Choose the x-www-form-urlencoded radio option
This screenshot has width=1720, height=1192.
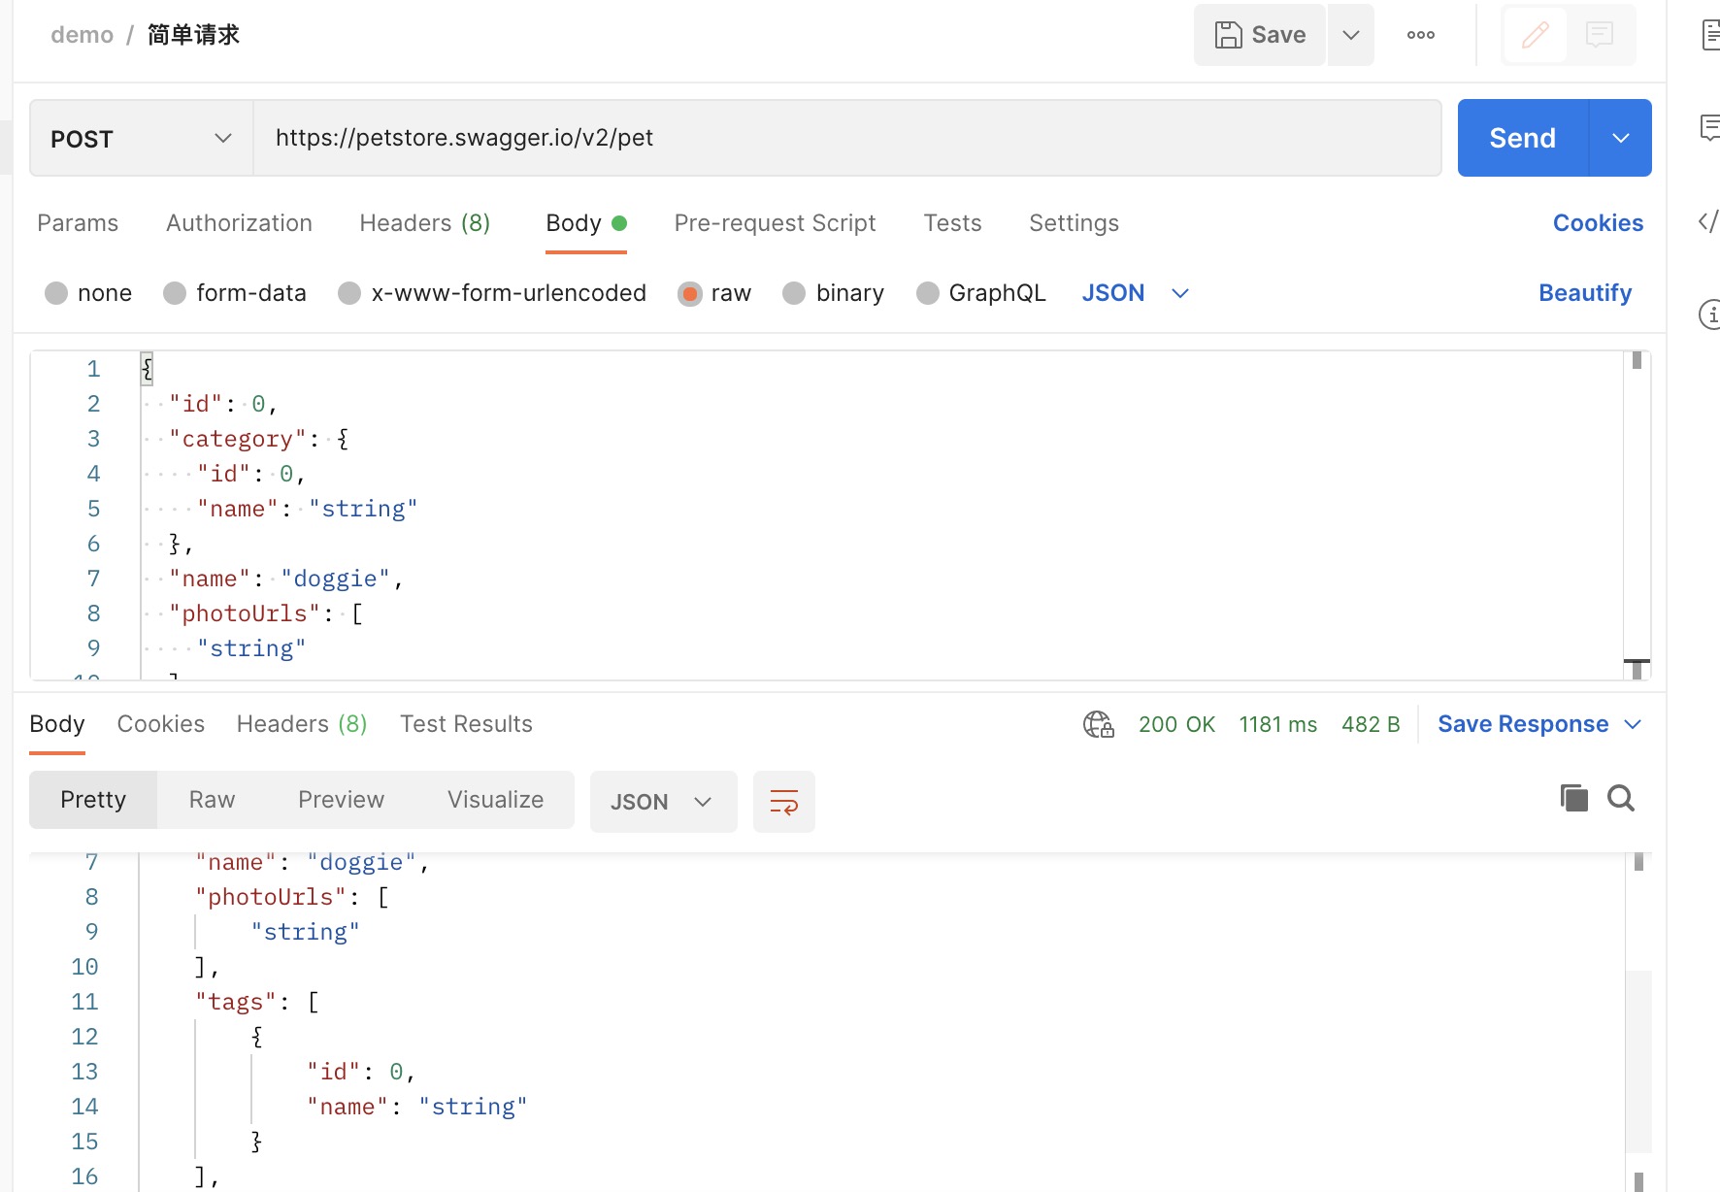tap(349, 293)
